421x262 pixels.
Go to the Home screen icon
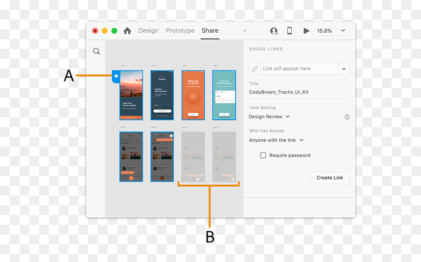(127, 31)
